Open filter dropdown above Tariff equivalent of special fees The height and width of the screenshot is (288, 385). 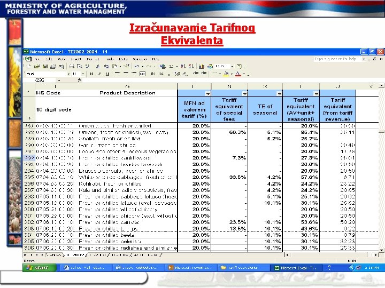coord(244,93)
